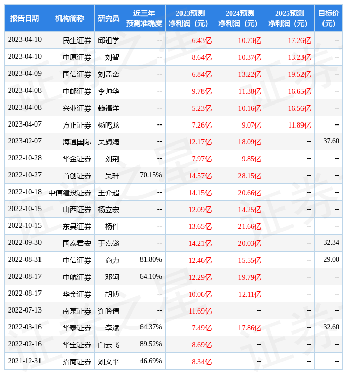Click researcher name 吴轩

(112, 176)
